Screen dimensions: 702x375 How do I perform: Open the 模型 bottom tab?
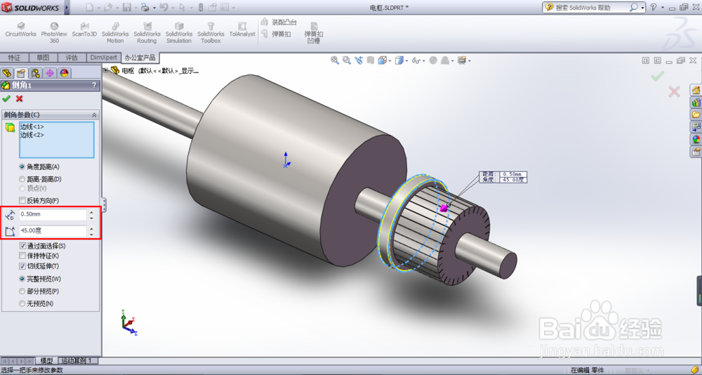coord(46,361)
